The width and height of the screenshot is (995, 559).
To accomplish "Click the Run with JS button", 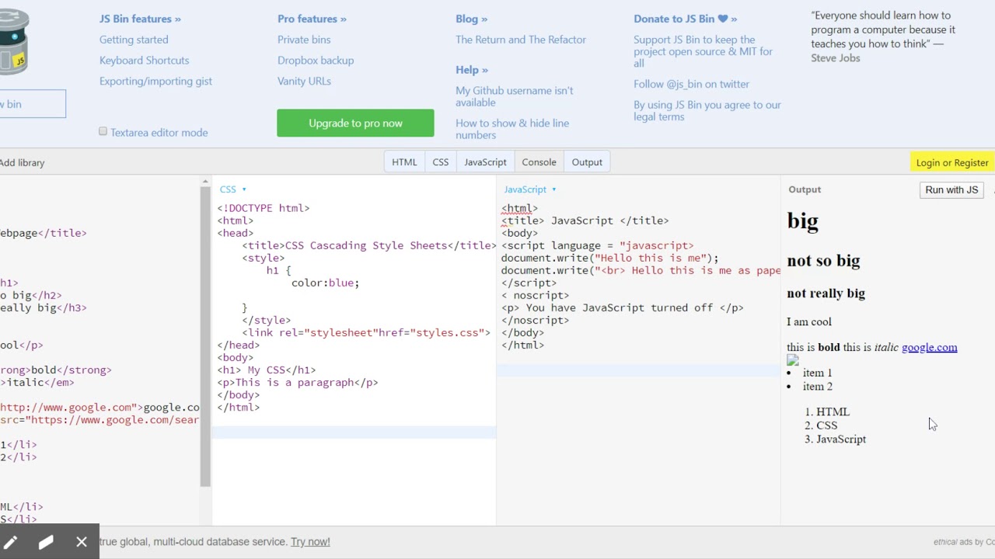I will 951,189.
